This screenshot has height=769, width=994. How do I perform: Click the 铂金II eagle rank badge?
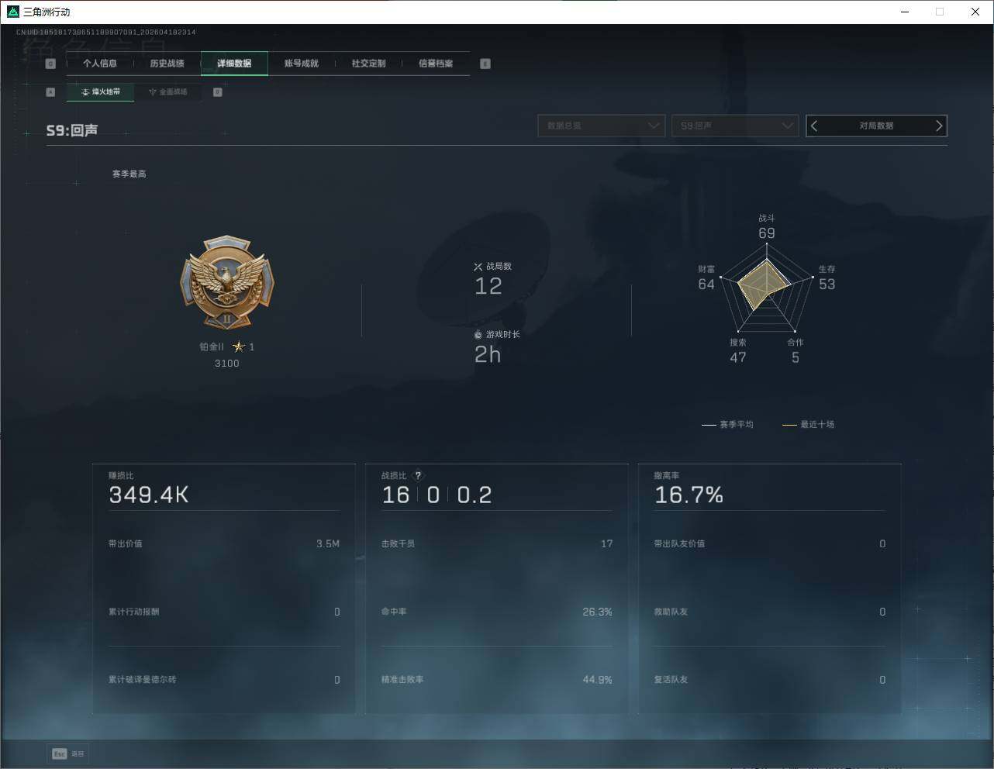coord(227,283)
